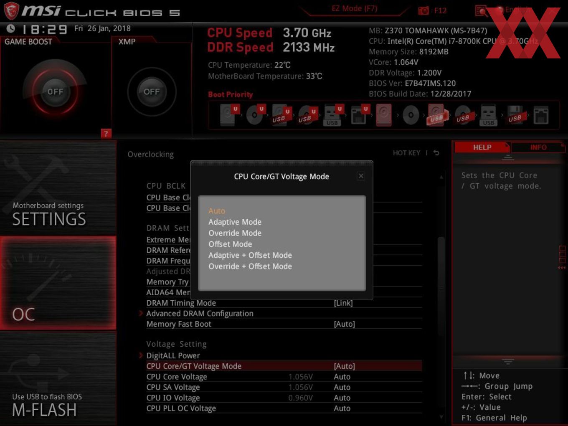Select the highlighted red USB hard disk boot icon
The height and width of the screenshot is (426, 568).
coord(437,115)
